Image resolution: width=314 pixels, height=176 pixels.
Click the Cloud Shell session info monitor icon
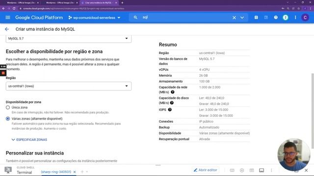click(262, 170)
